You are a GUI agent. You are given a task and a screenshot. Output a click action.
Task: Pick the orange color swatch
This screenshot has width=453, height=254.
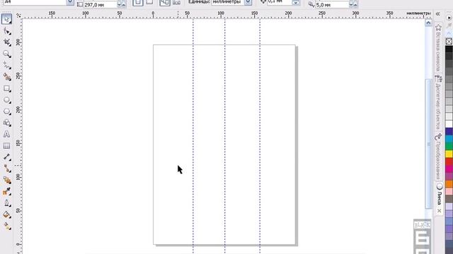(449, 184)
